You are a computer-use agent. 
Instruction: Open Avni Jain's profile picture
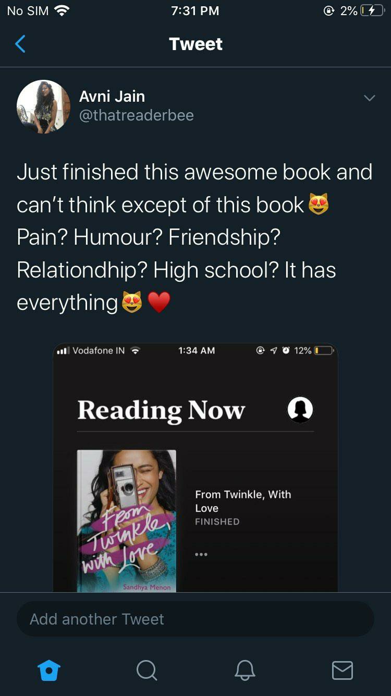43,106
